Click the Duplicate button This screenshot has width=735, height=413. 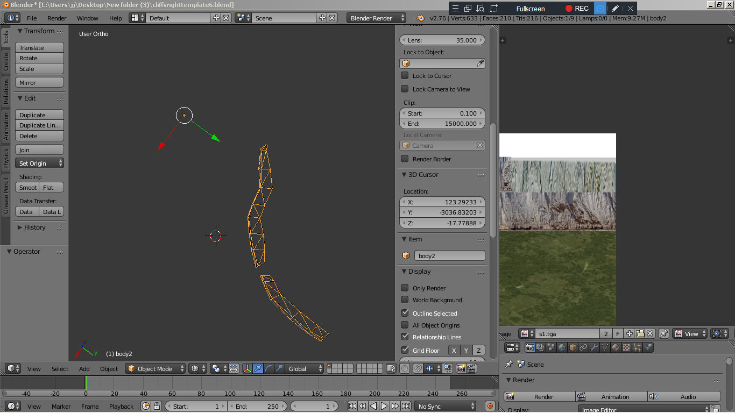click(x=40, y=115)
